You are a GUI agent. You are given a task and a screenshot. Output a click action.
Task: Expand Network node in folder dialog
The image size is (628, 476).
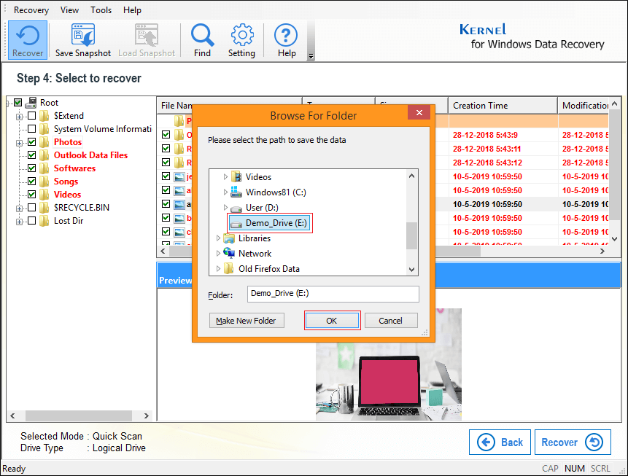[218, 254]
